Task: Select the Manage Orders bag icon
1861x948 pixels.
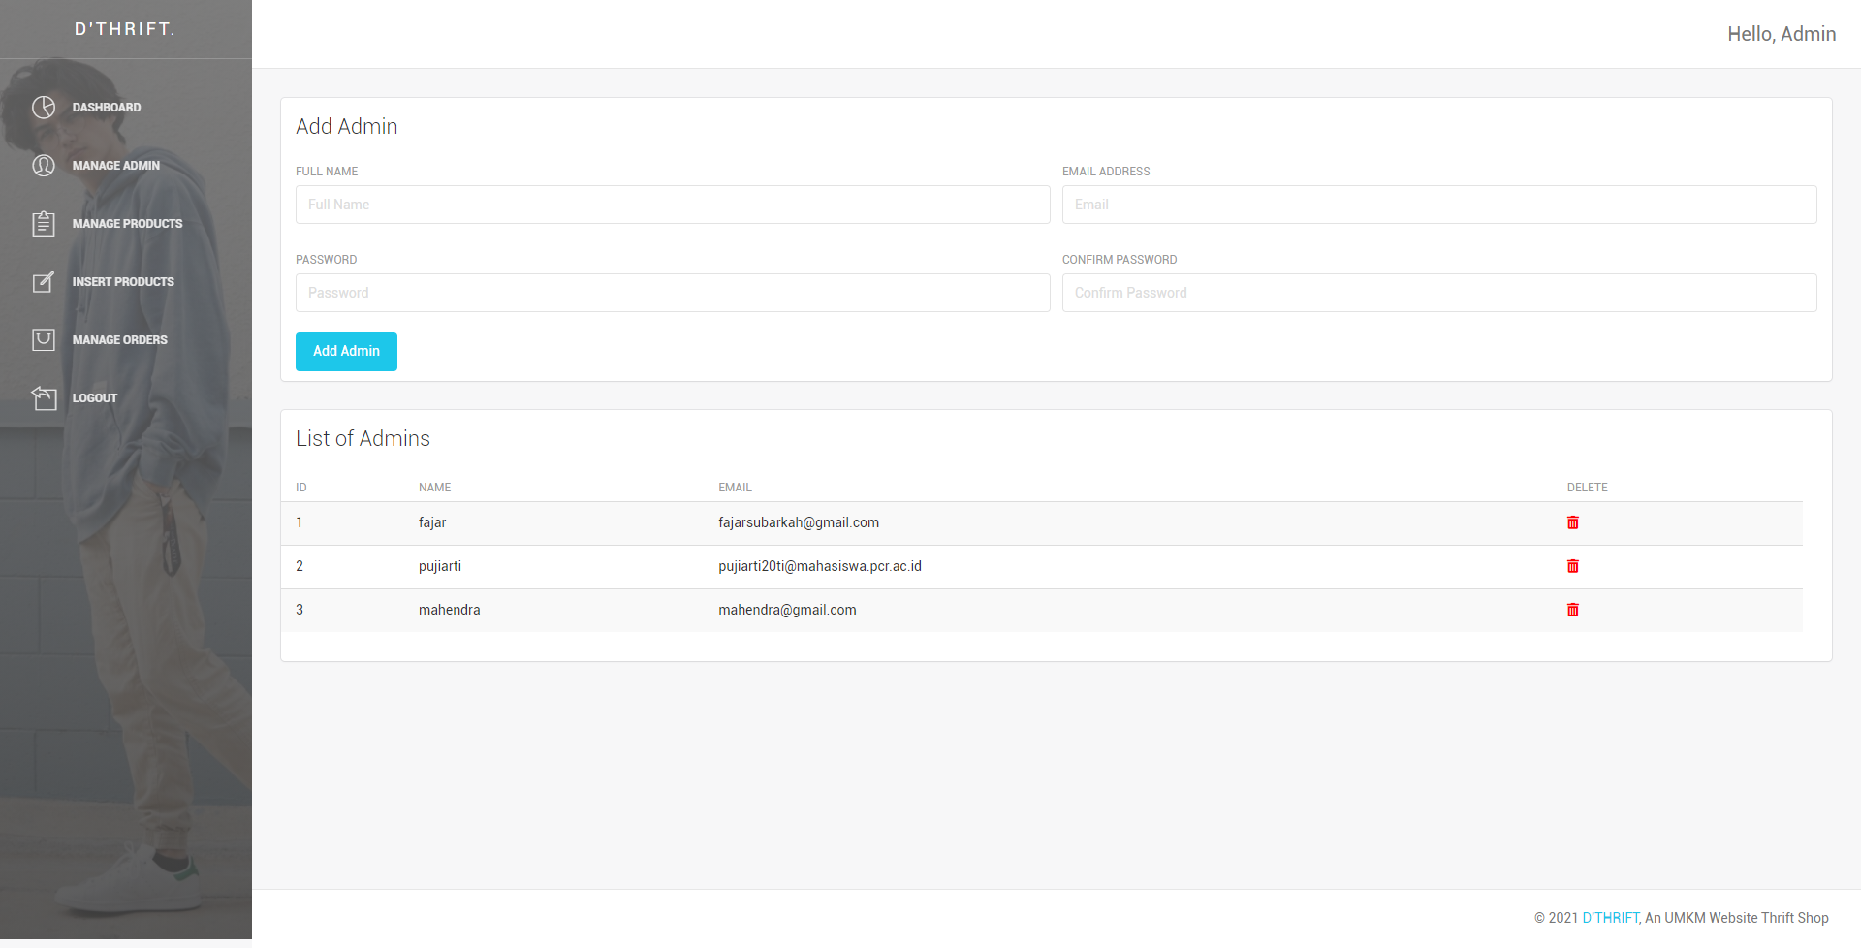Action: click(x=44, y=339)
